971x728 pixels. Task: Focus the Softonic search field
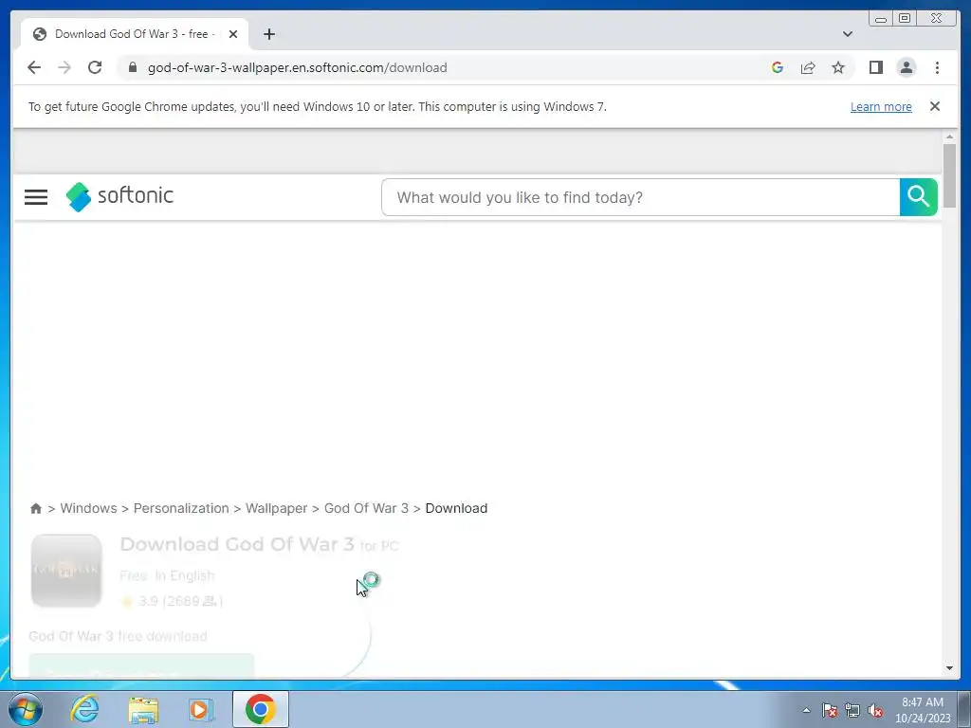640,197
